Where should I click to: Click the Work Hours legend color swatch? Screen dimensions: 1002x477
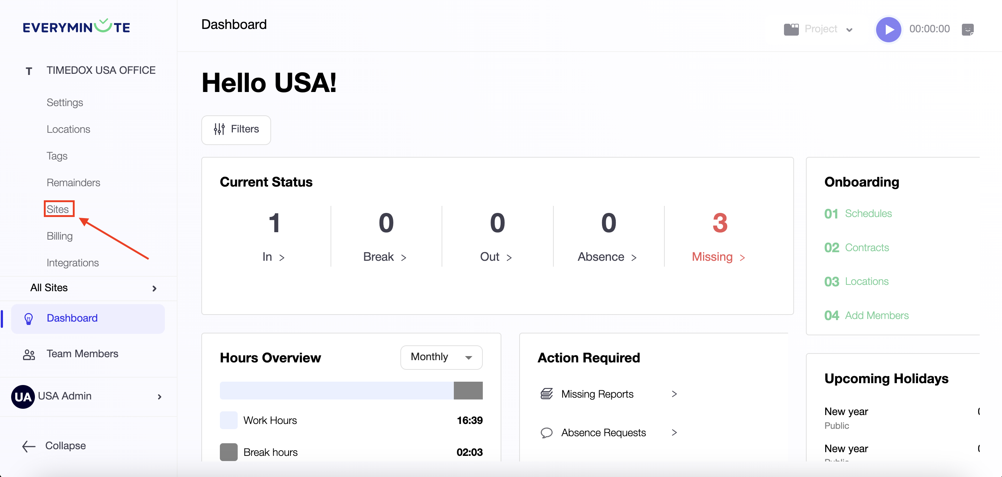click(228, 420)
